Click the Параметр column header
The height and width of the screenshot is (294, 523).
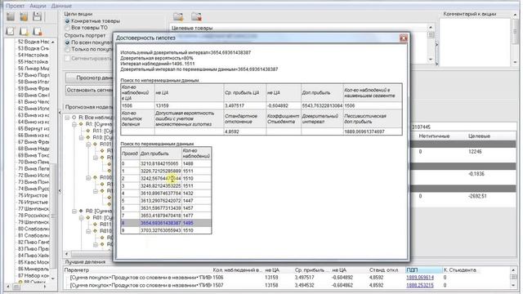[137, 270]
